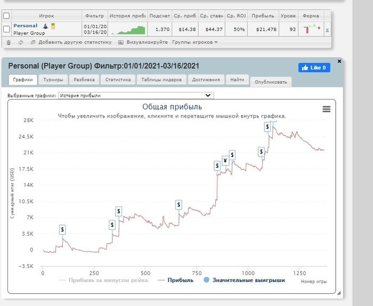Open the Найти tab

click(237, 80)
